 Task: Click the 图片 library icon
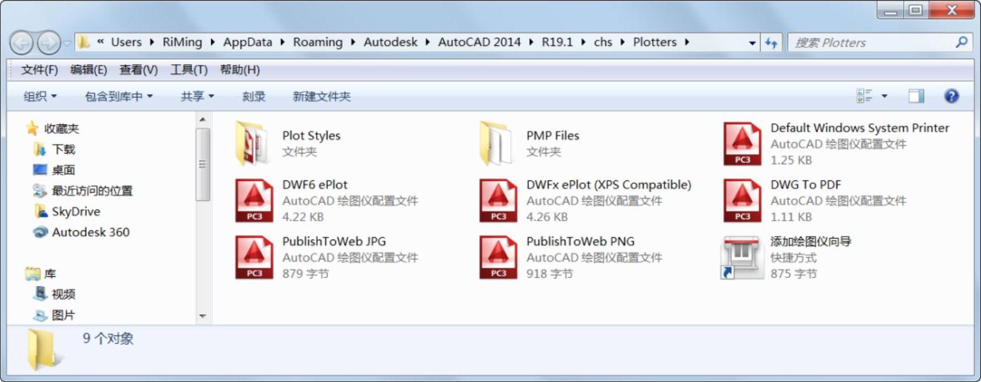[40, 315]
